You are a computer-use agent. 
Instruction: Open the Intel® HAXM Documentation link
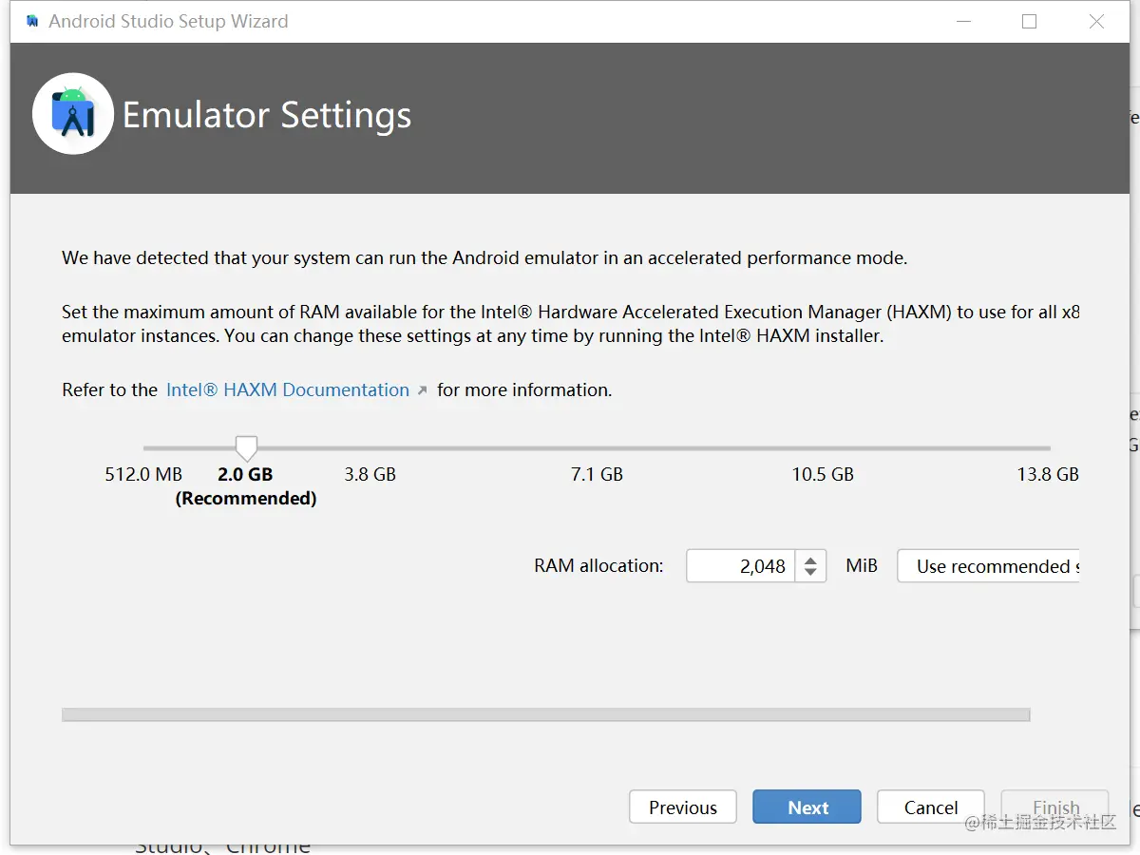[x=288, y=389]
